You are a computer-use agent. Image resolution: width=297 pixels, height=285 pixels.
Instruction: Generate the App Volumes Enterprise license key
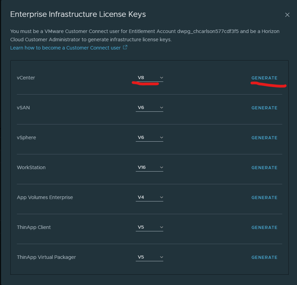[264, 198]
